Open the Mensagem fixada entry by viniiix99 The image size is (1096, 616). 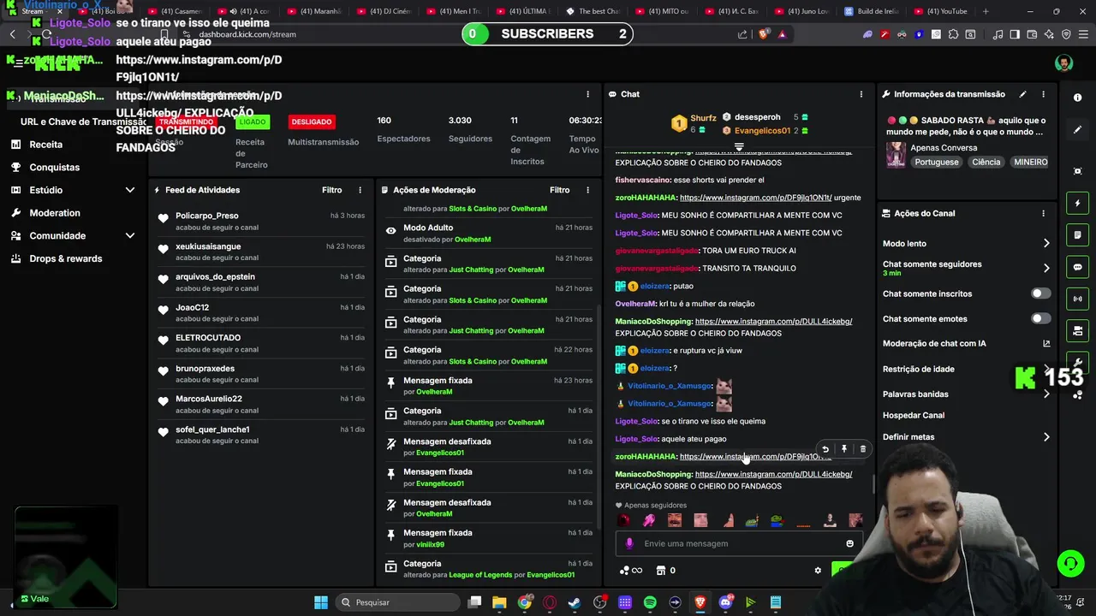coord(488,538)
